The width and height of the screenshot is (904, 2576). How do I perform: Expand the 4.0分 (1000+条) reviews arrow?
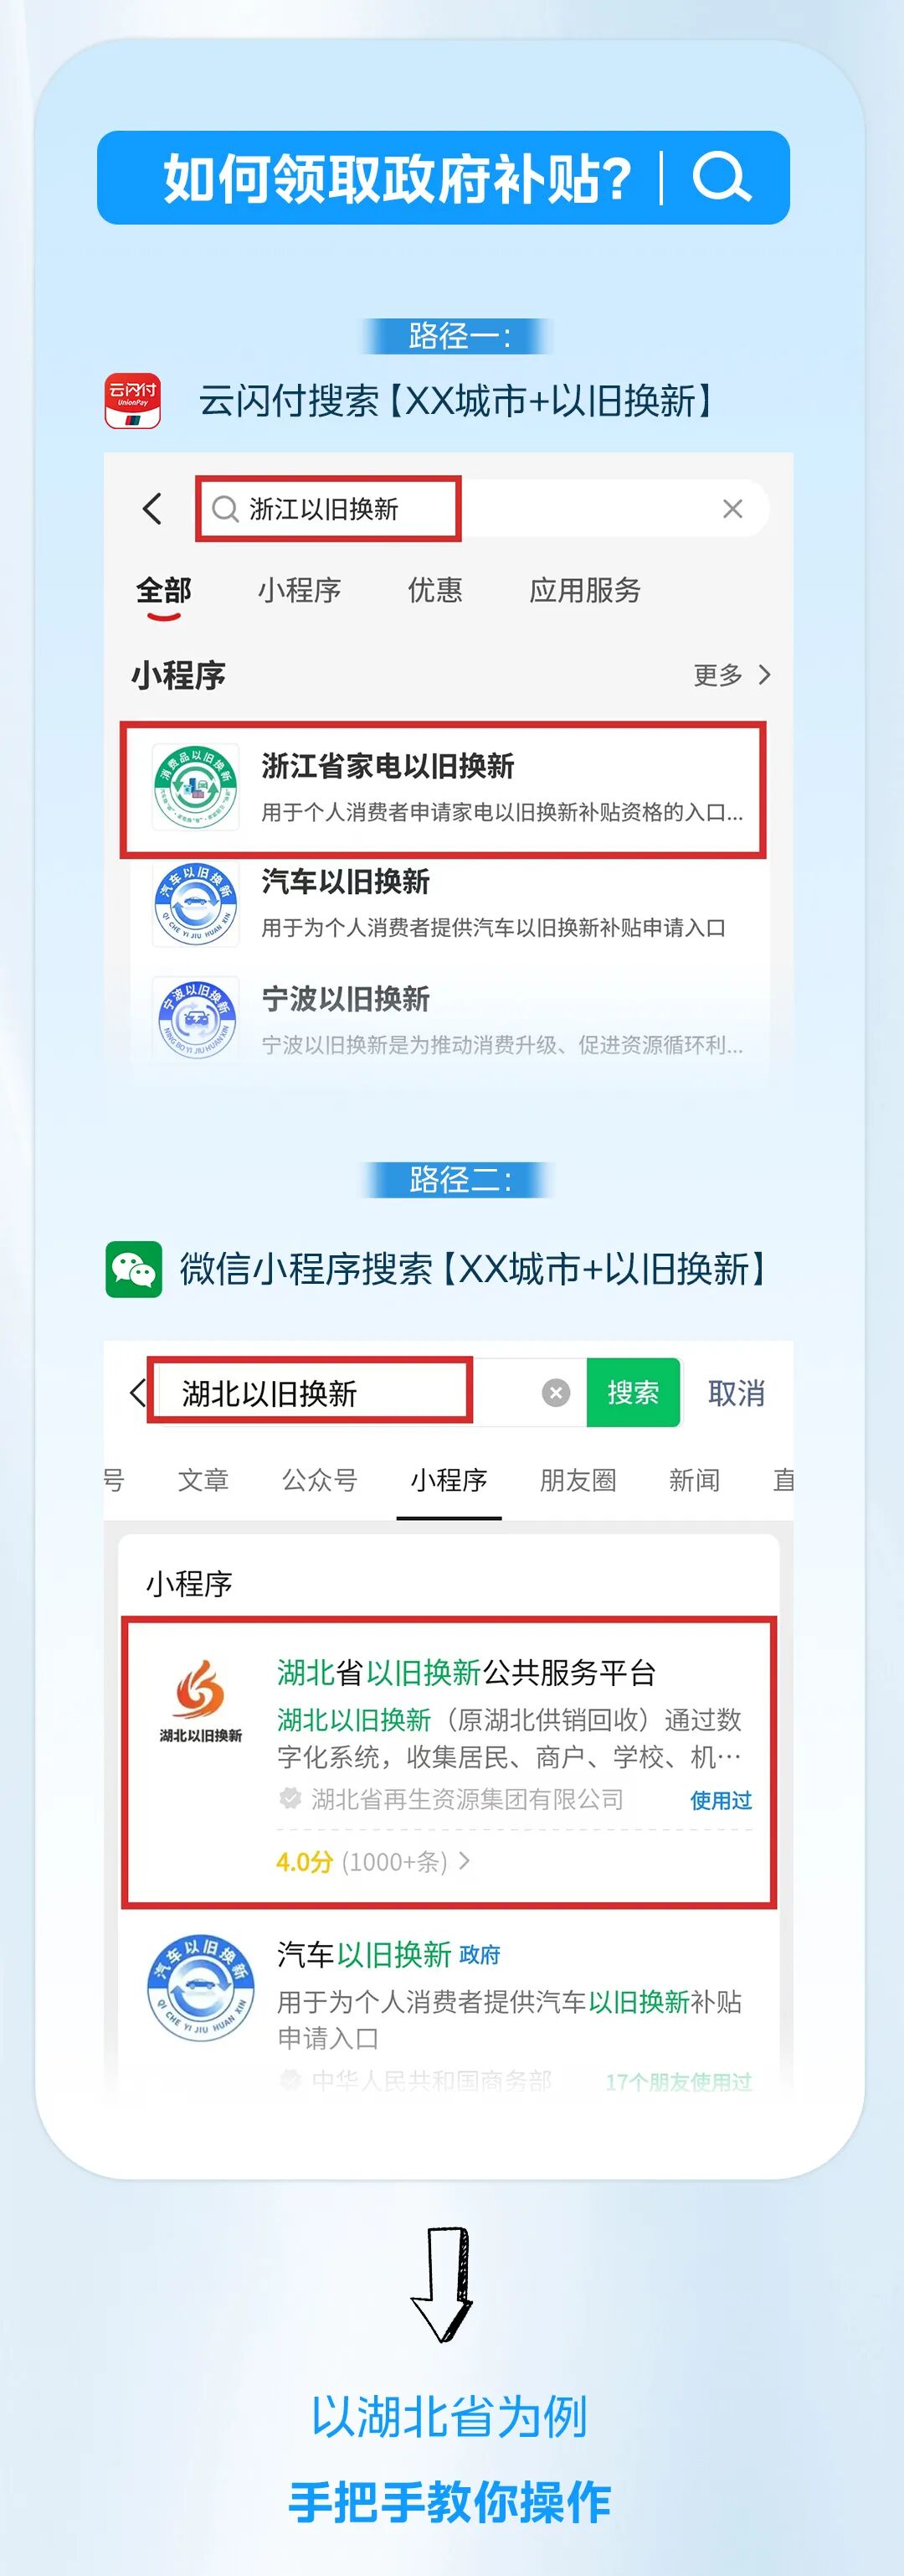pyautogui.click(x=464, y=1861)
